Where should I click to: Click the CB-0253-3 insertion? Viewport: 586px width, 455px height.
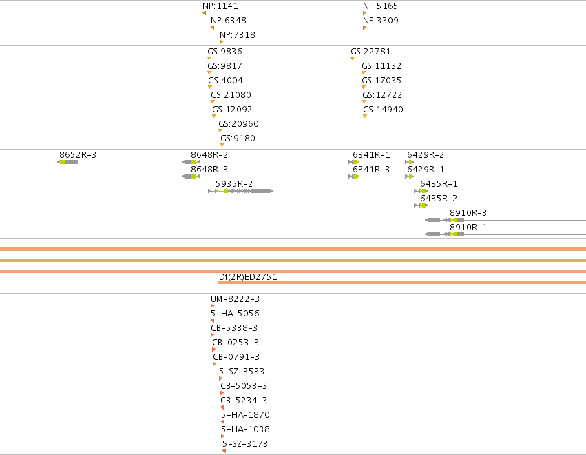[236, 343]
